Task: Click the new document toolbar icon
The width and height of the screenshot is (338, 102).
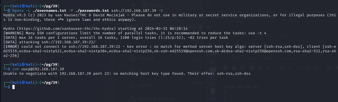Action: pyautogui.click(x=225, y=67)
